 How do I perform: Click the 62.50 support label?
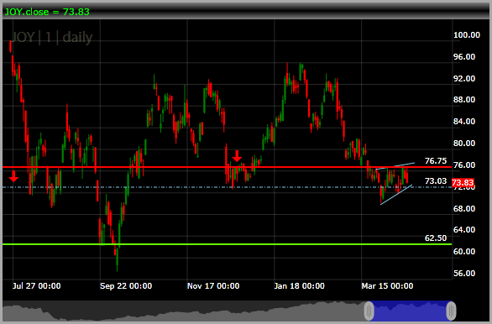pos(436,238)
